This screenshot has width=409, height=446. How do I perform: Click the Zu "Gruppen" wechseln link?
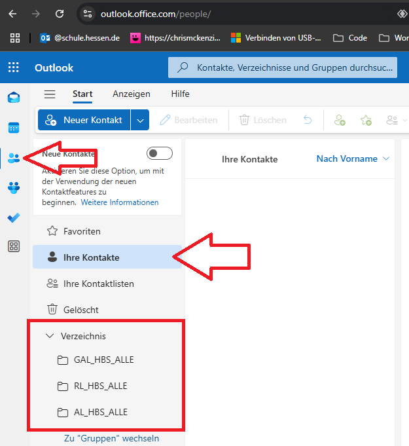point(111,438)
